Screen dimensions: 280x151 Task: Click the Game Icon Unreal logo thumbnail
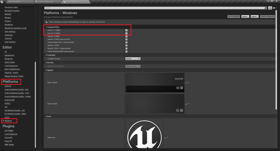[x=144, y=133]
